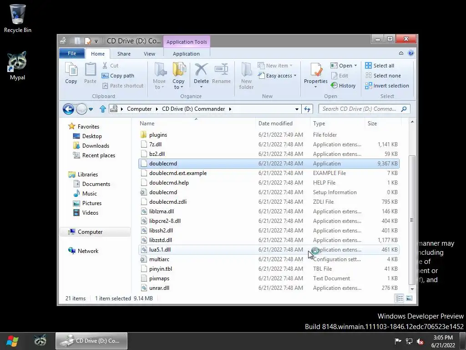
Task: Switch to the View ribbon tab
Action: pos(149,54)
